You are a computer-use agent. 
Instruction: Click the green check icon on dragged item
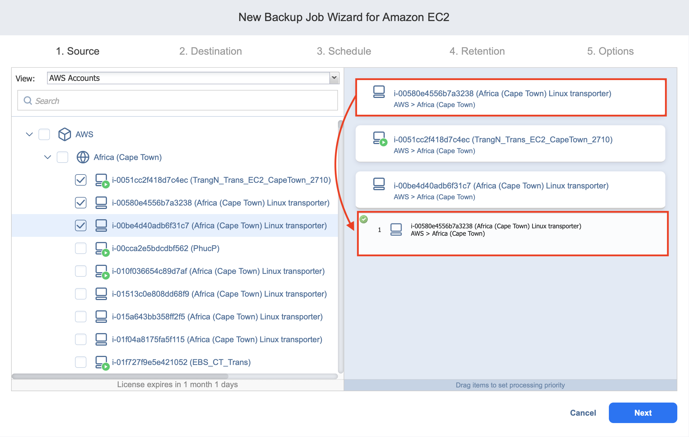363,219
